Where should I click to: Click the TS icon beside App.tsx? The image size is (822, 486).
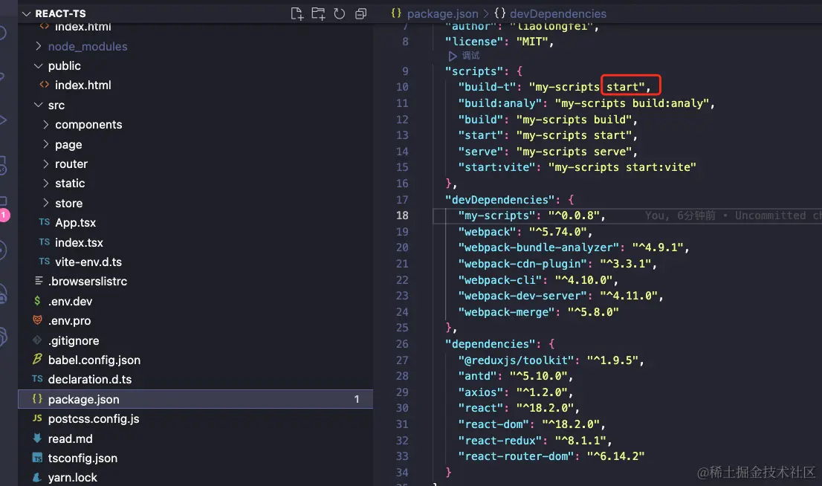click(45, 222)
